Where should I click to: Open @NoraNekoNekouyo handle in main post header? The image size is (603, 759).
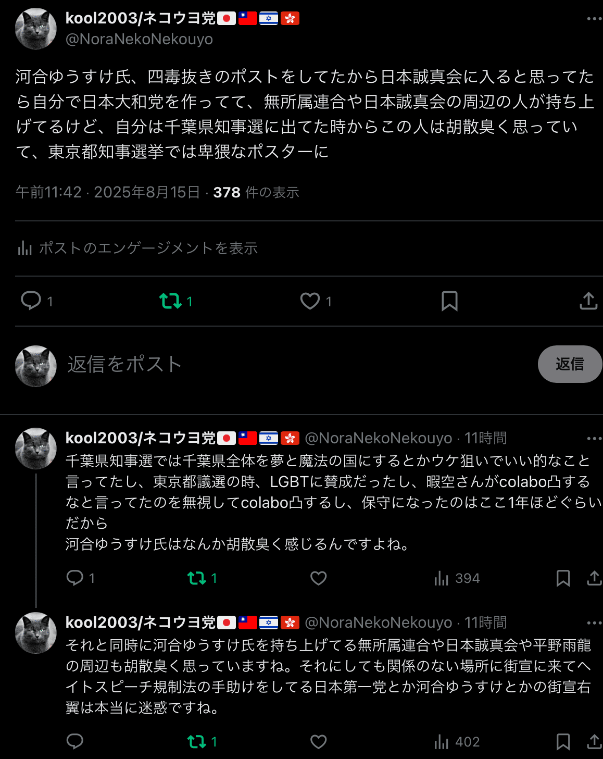[139, 39]
